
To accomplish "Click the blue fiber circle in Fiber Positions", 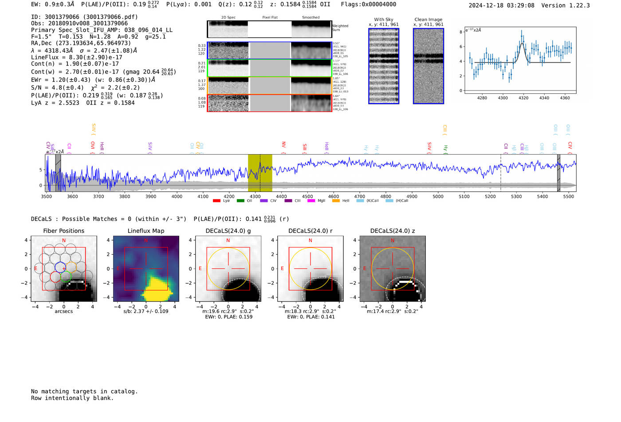I will point(60,267).
